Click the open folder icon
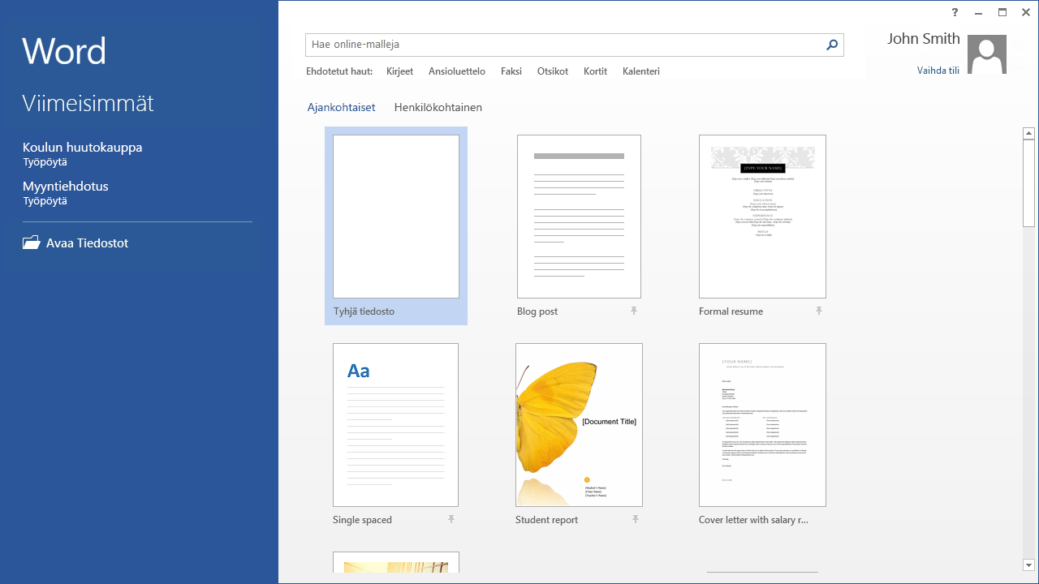The image size is (1039, 584). coord(31,243)
